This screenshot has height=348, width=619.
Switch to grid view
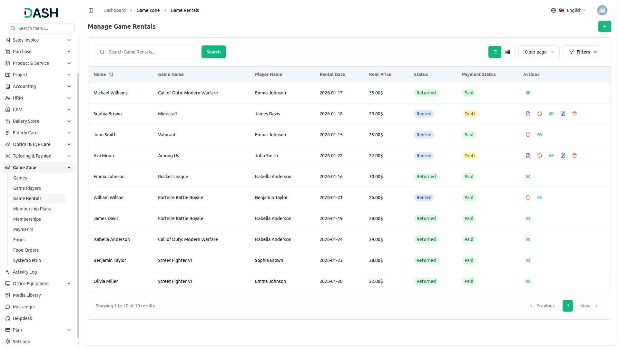tap(508, 52)
